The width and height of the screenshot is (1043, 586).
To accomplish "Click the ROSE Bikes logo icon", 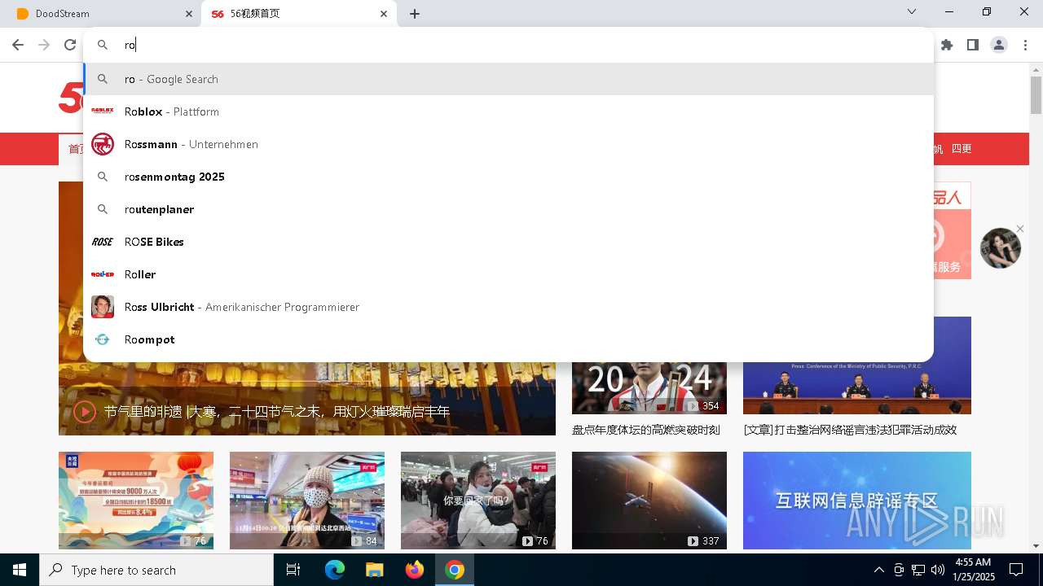I will tap(103, 242).
